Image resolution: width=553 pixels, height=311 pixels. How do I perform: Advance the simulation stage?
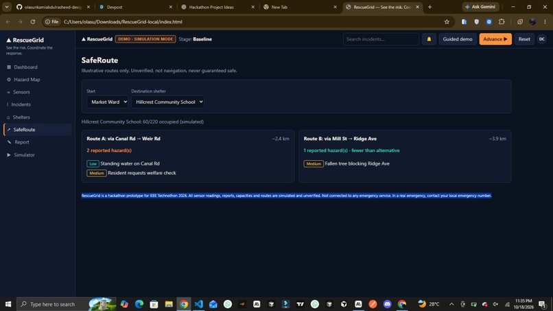click(495, 39)
